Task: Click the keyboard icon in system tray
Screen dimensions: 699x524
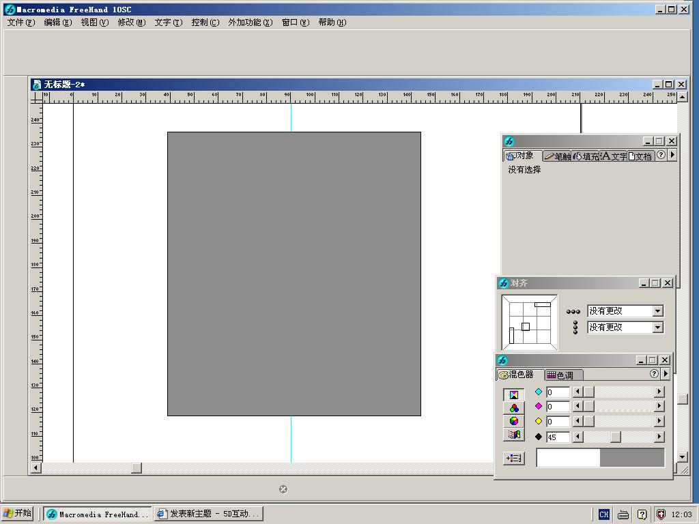Action: 623,514
